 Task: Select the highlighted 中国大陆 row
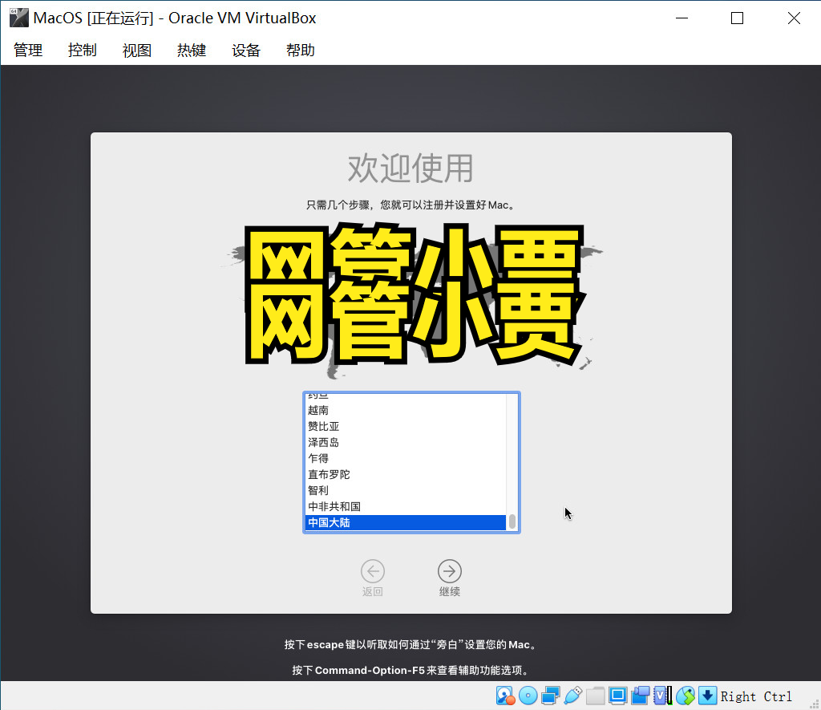(x=405, y=522)
